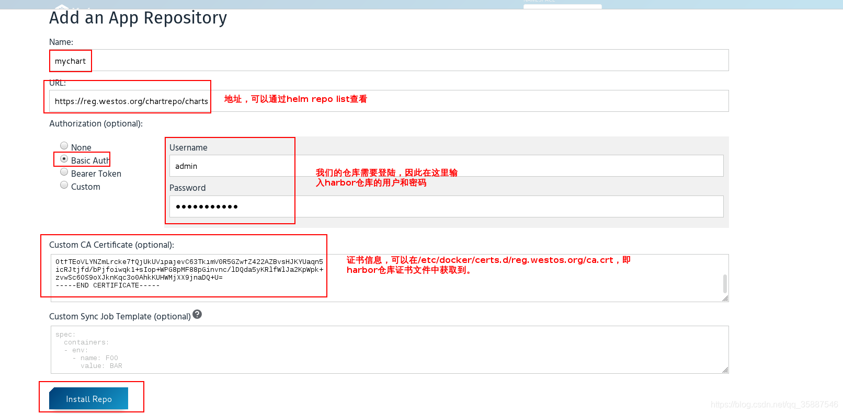Select the Basic Auth radio button

pos(64,159)
